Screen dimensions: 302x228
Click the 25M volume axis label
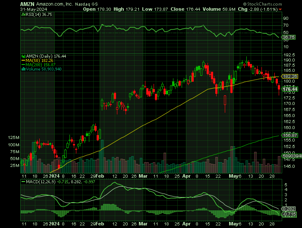pyautogui.click(x=14, y=166)
